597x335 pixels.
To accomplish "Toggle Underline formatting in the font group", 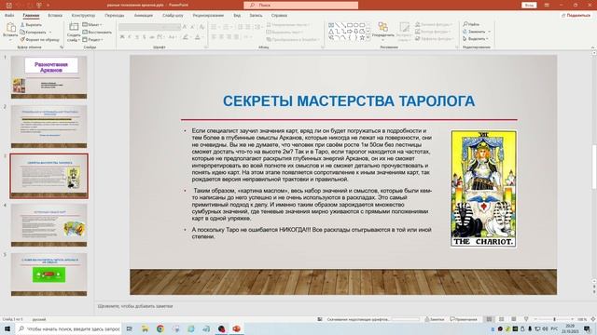I will tap(137, 37).
